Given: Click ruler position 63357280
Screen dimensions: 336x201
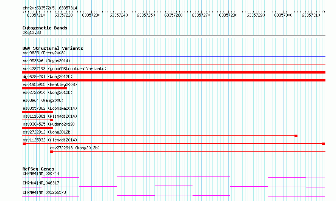Looking at the screenshot, I should coord(228,15).
